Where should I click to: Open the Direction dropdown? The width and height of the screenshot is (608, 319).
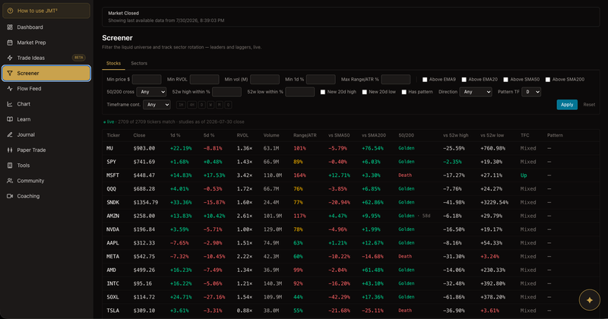tap(476, 92)
